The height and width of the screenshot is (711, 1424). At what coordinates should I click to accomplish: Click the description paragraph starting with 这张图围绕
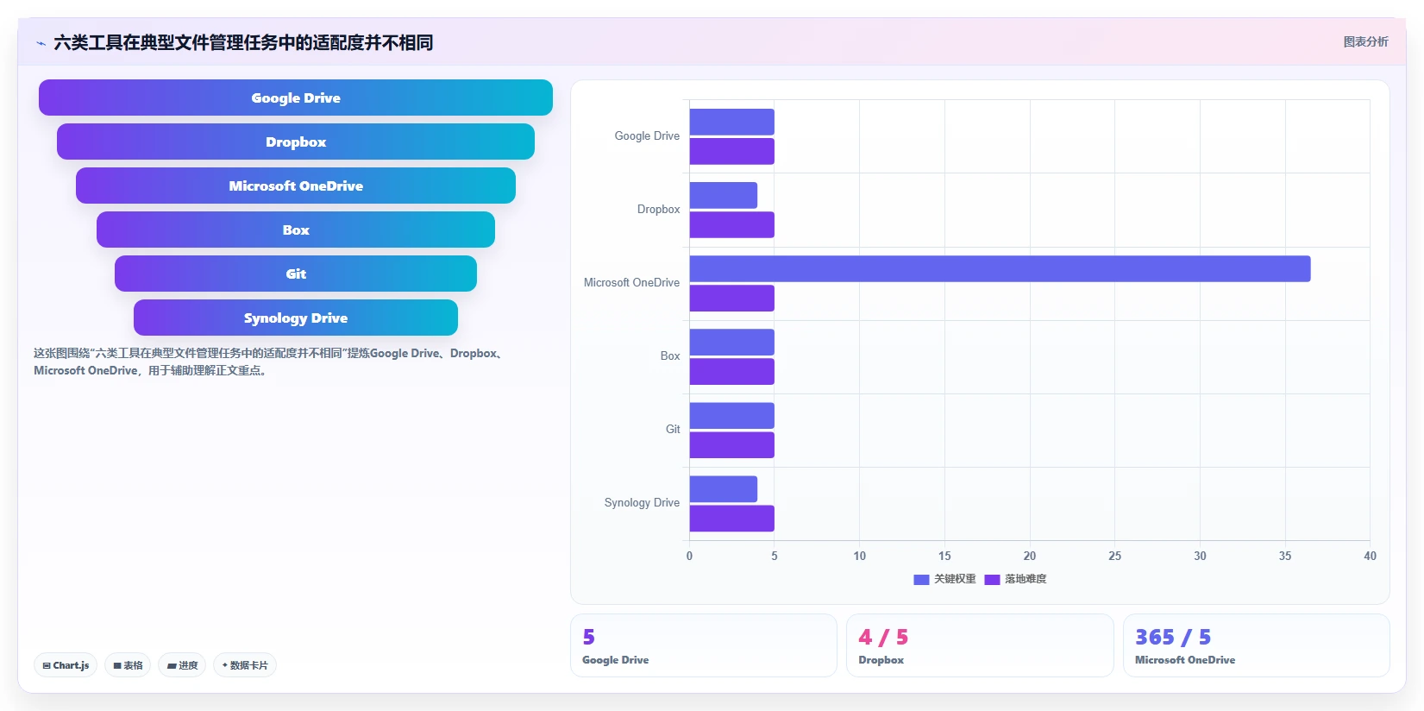pos(269,362)
